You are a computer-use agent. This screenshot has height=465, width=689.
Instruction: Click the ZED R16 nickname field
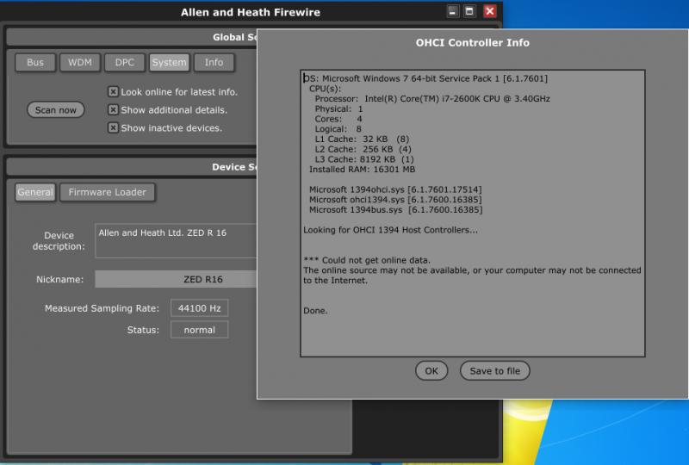coord(176,280)
